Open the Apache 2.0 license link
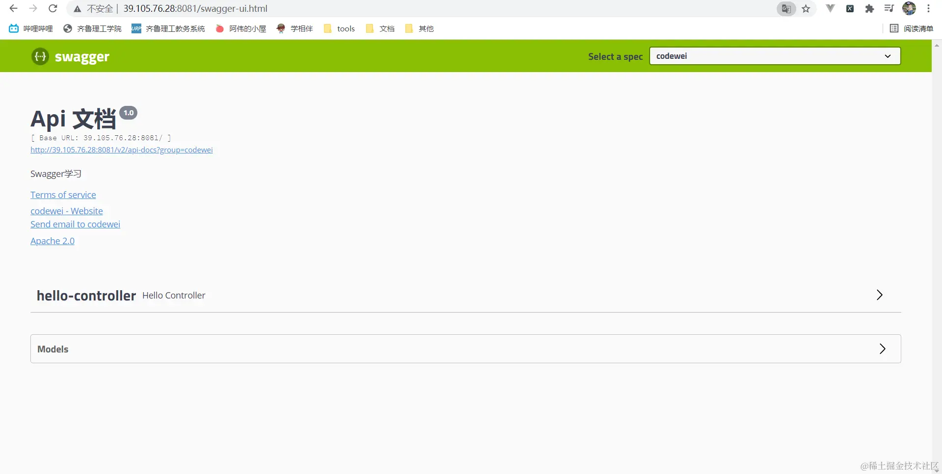The width and height of the screenshot is (942, 474). pyautogui.click(x=52, y=241)
